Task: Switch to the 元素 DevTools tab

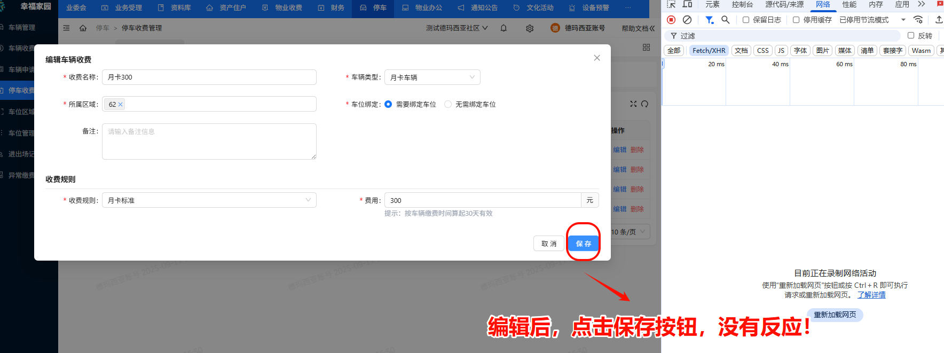Action: click(x=712, y=4)
